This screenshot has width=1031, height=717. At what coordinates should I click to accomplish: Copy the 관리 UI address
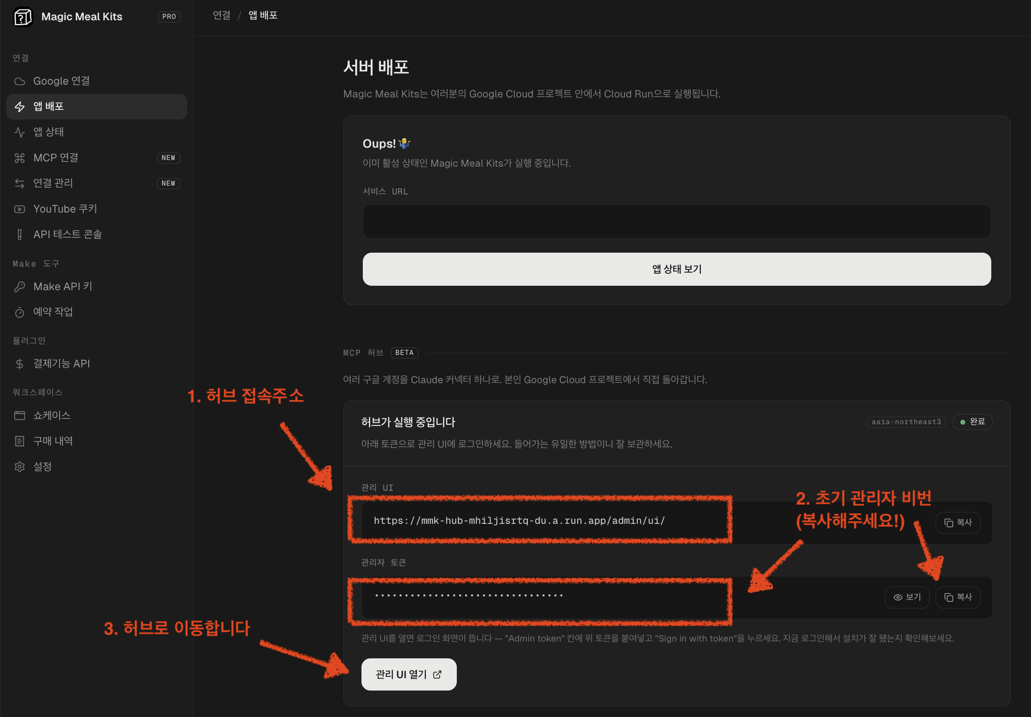(x=958, y=523)
